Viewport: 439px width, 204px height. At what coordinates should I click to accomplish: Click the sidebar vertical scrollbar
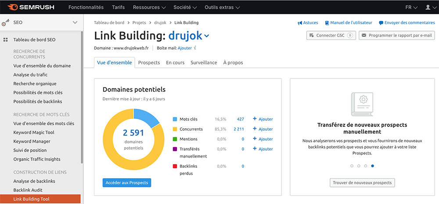coord(82,98)
